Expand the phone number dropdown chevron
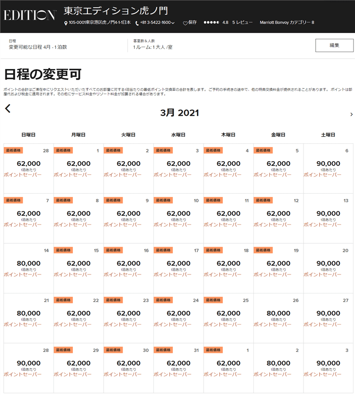 point(173,23)
